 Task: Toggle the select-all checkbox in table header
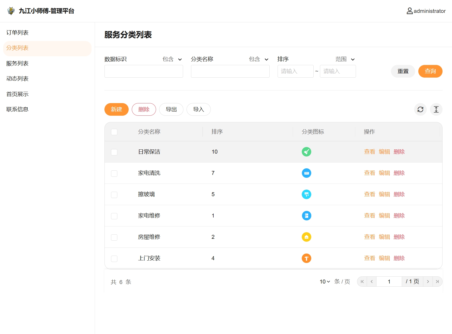tap(114, 132)
